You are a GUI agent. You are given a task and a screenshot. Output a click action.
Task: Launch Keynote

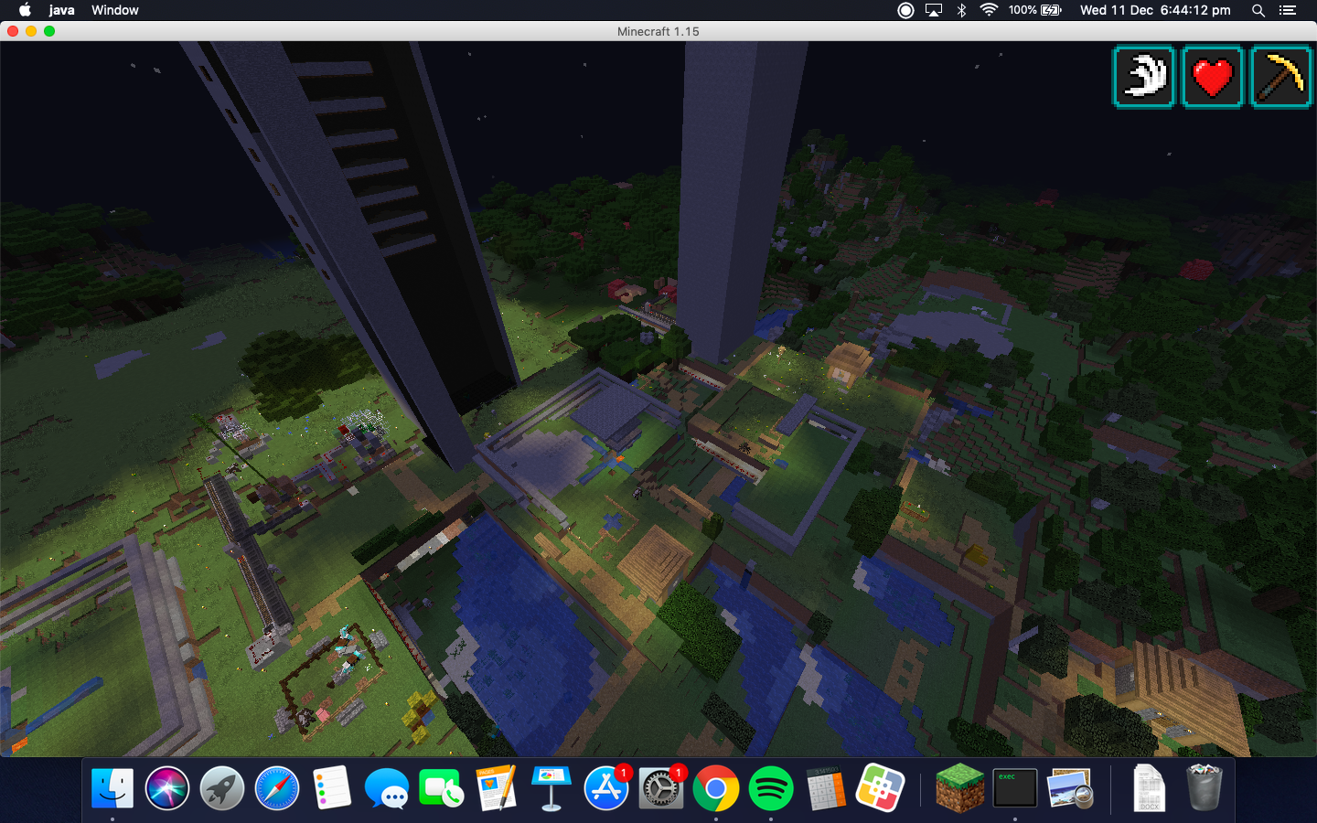click(551, 788)
